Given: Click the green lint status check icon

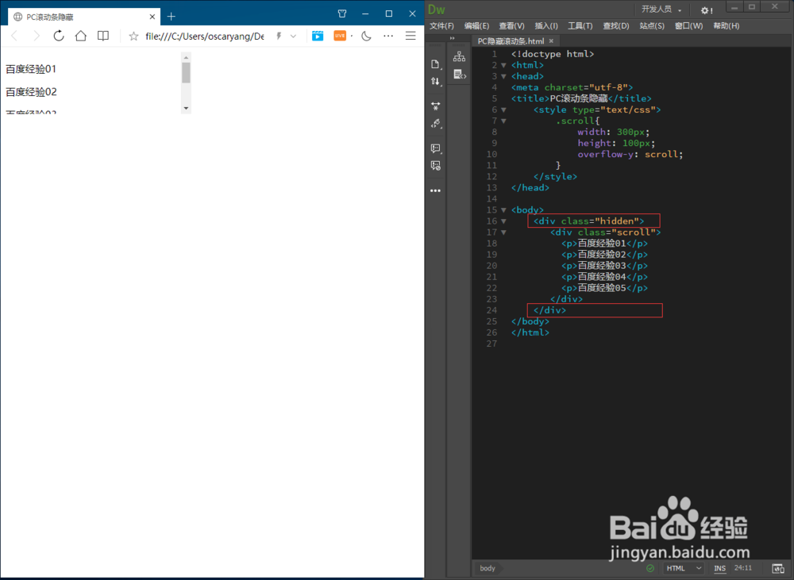Looking at the screenshot, I should click(650, 568).
